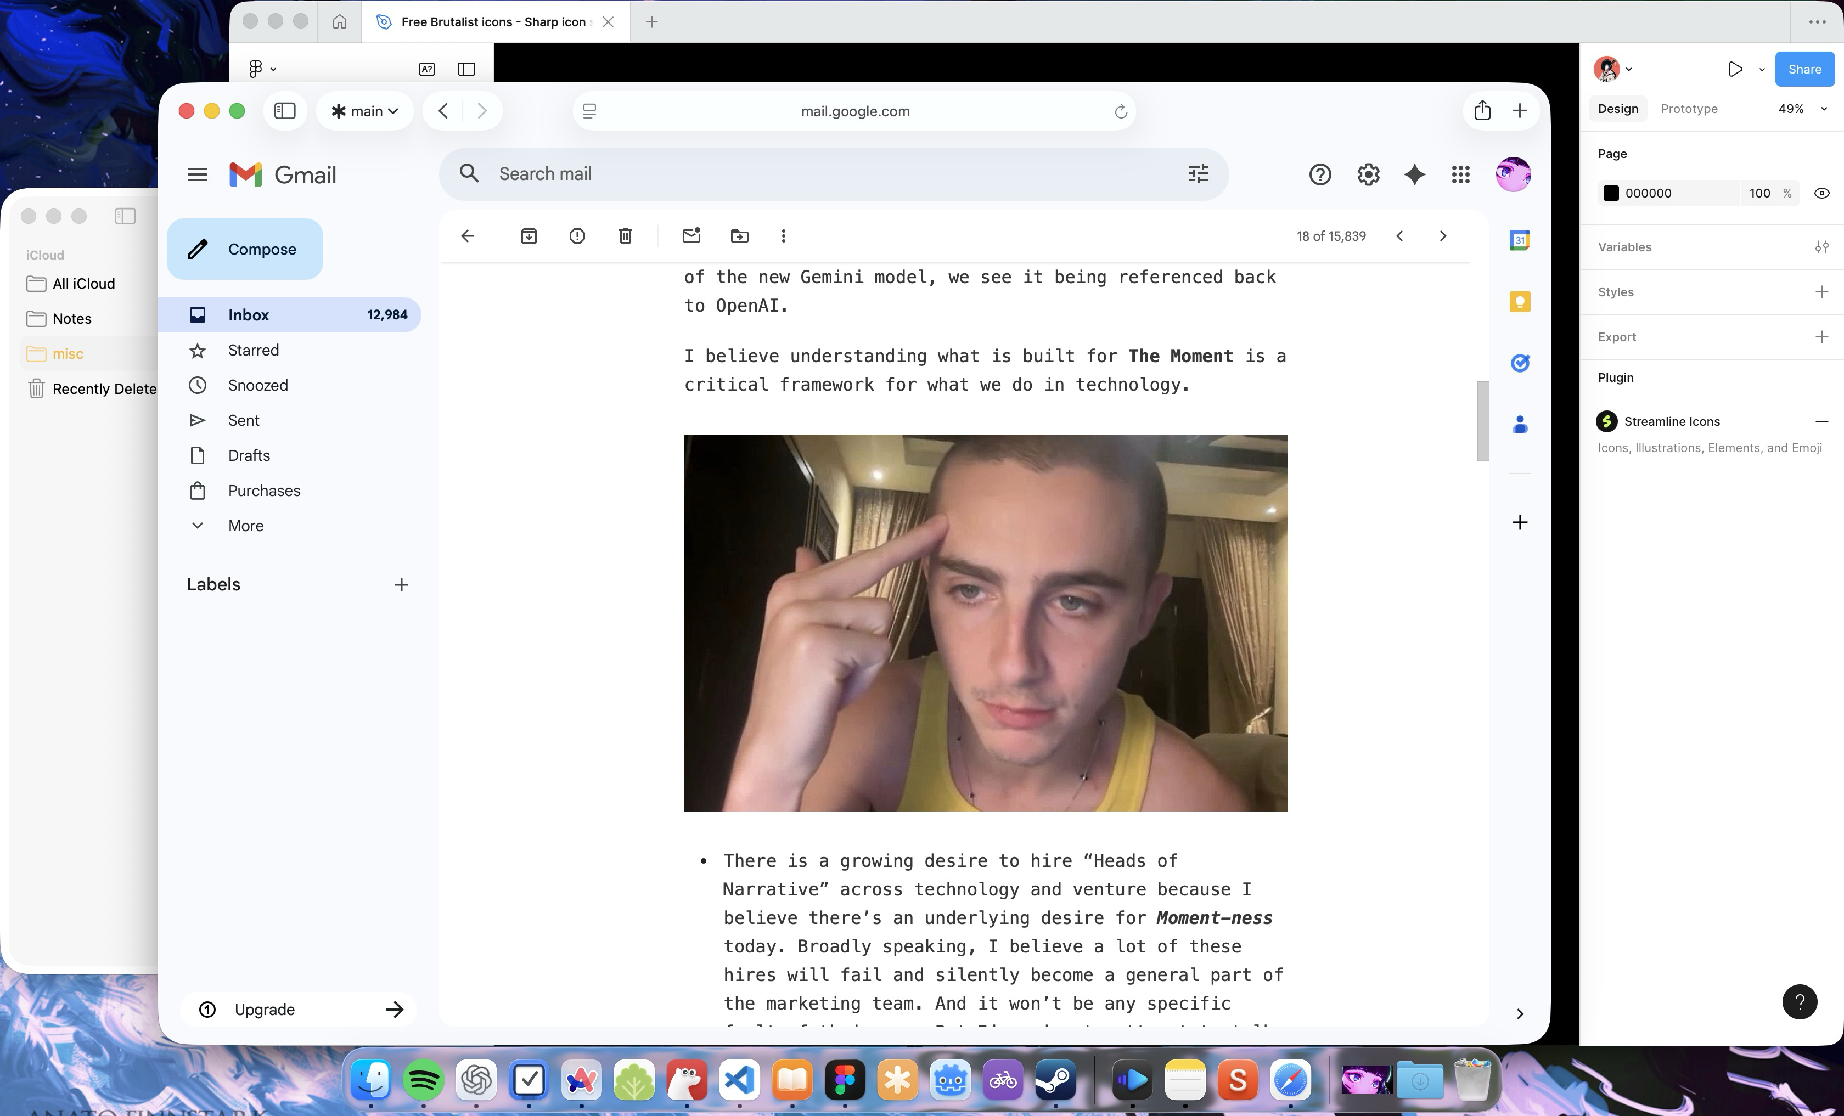1844x1116 pixels.
Task: Click the Safari address bar mail.google.com
Action: click(854, 111)
